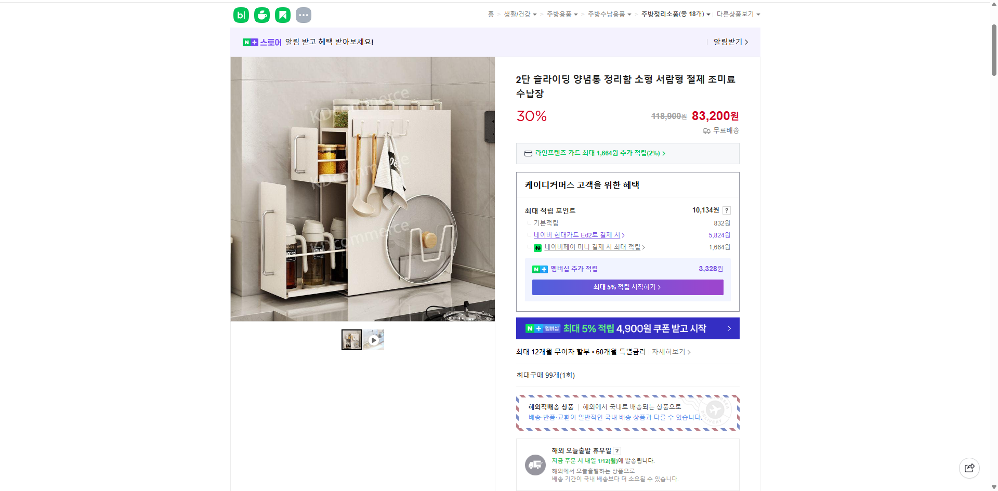Click the share icon at bottom right
Screen dimensions: 998x491
tap(969, 468)
